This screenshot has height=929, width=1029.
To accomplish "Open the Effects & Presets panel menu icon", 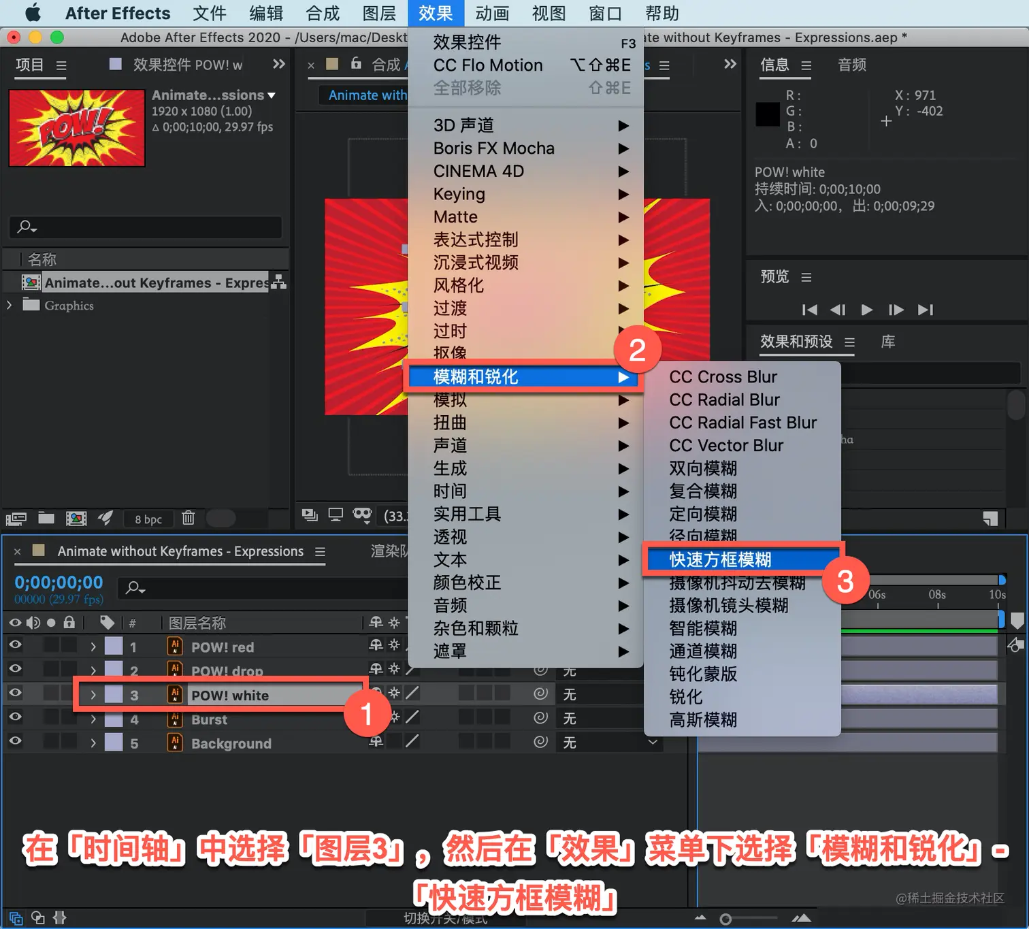I will [x=849, y=342].
